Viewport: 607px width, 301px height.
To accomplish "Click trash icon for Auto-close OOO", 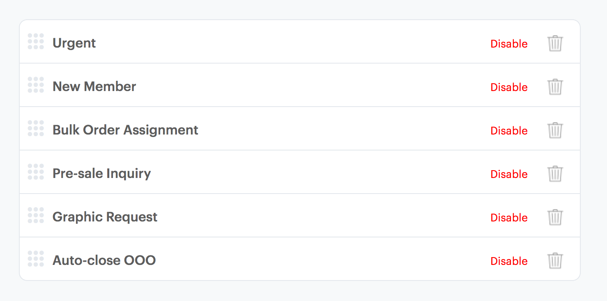I will click(555, 261).
